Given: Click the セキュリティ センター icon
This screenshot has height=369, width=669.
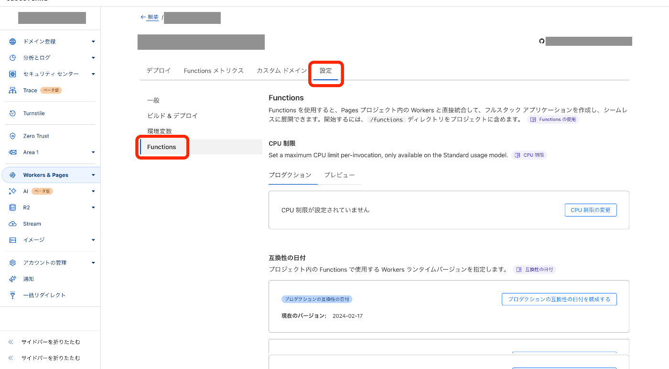Looking at the screenshot, I should click(13, 74).
